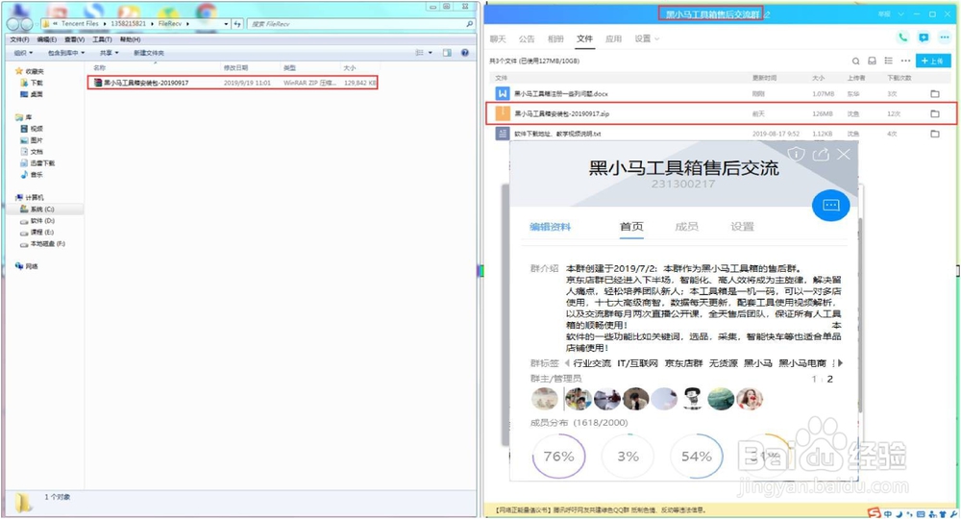Open the 包含到库中 dropdown
Image resolution: width=961 pixels, height=519 pixels.
66,53
